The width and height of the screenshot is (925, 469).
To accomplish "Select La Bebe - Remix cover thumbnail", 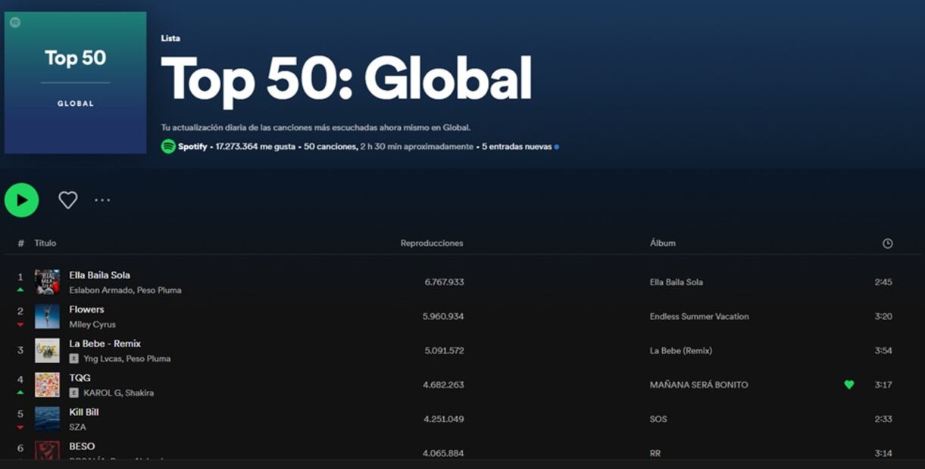I will [x=47, y=350].
